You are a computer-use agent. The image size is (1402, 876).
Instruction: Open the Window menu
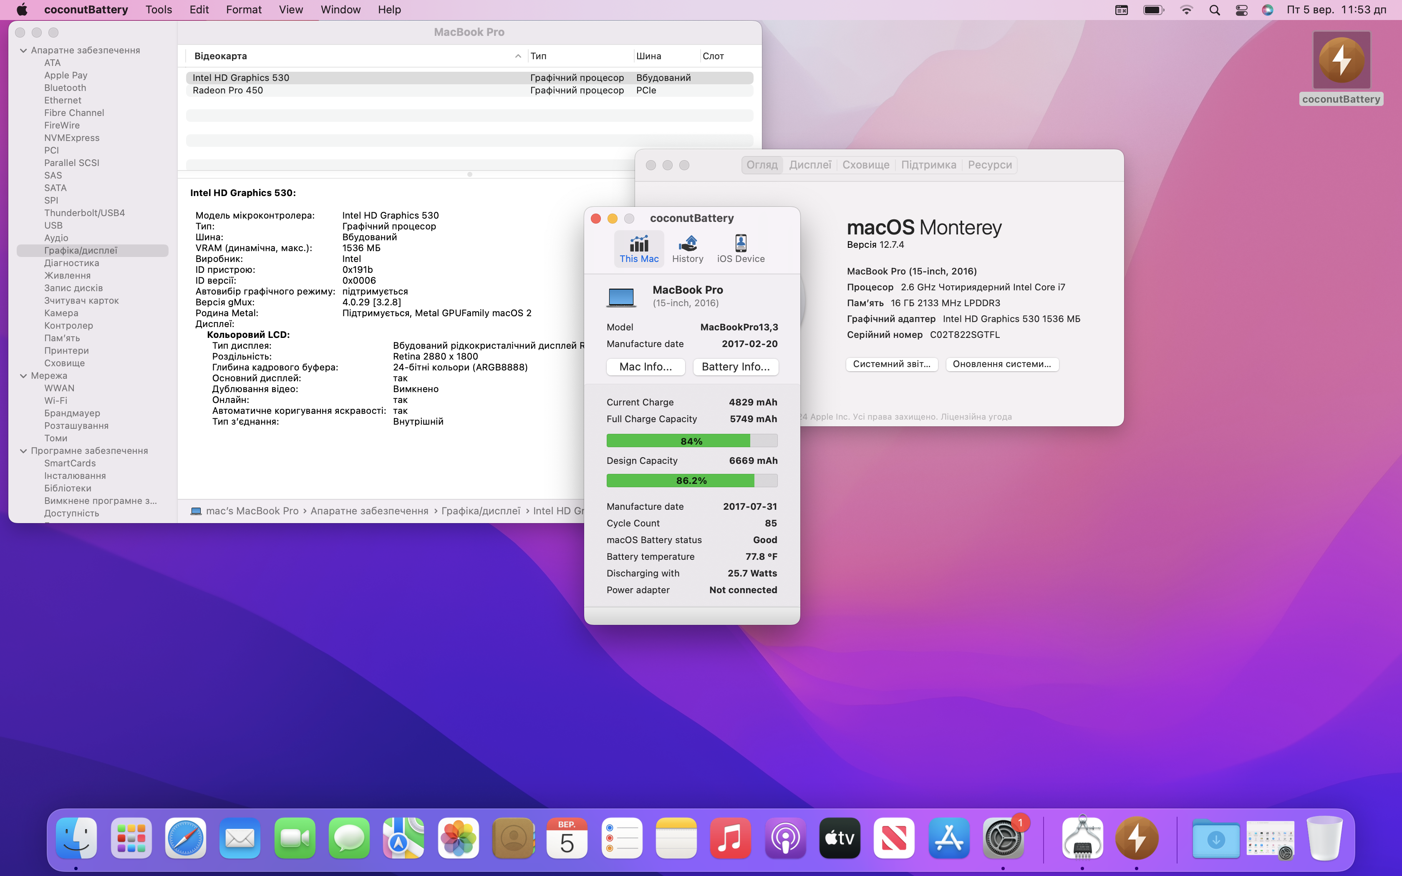pos(340,10)
